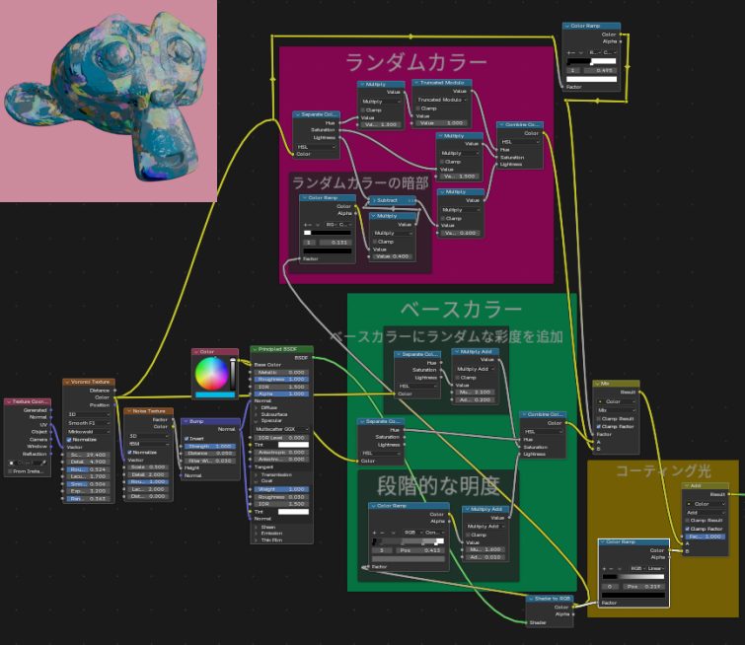Collapse the Principled BSDF node header arrow
This screenshot has height=645, width=745.
click(x=254, y=349)
